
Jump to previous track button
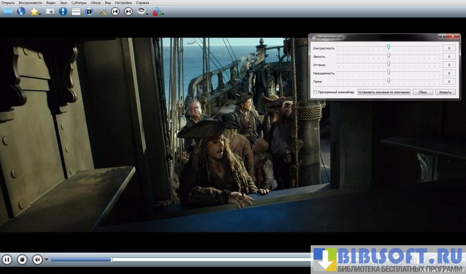[x=116, y=11]
